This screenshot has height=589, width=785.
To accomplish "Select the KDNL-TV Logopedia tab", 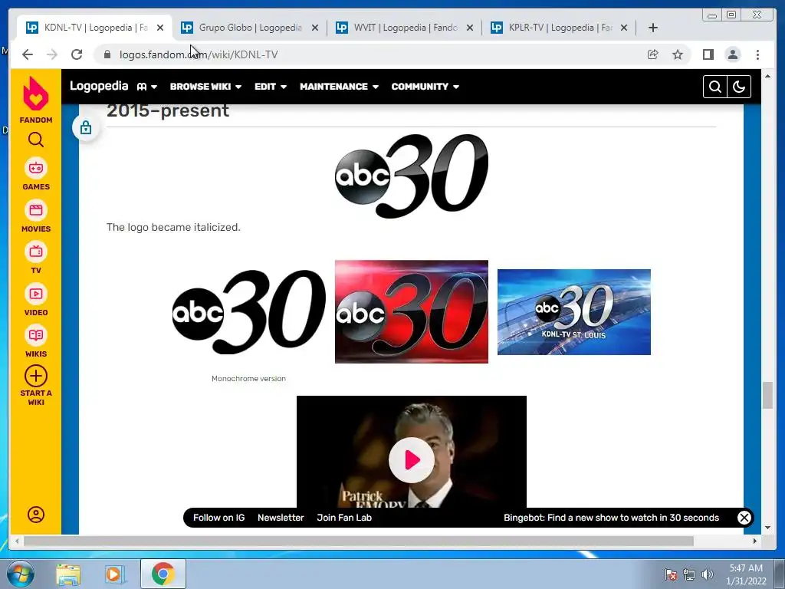I will tap(95, 28).
